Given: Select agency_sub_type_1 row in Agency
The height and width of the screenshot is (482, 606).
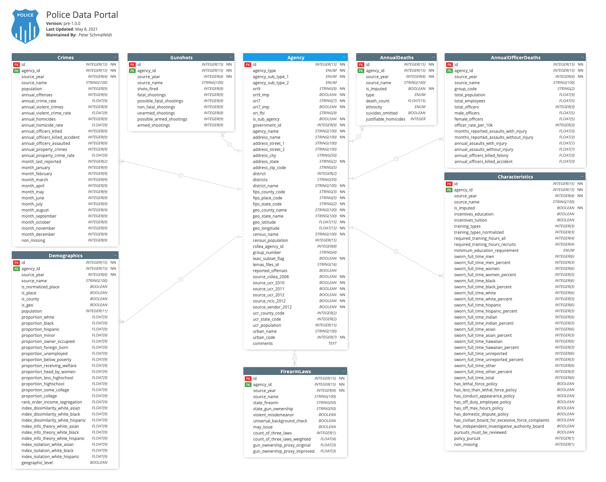Looking at the screenshot, I should tap(296, 77).
